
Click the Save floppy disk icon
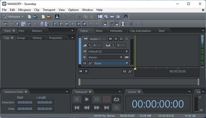(57, 17)
